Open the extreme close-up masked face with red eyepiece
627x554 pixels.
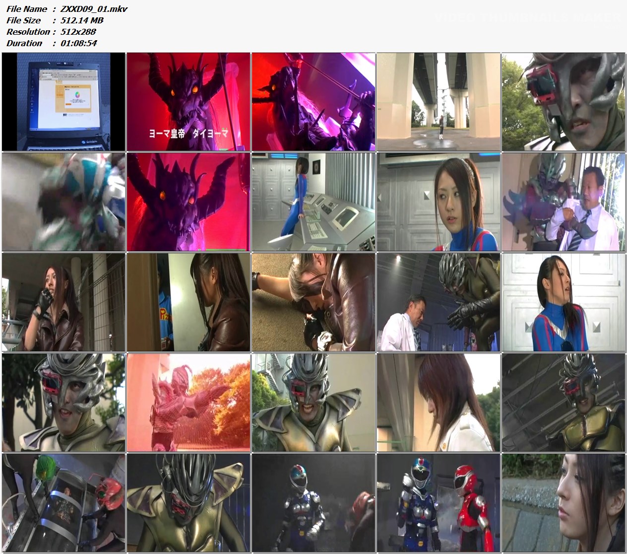pyautogui.click(x=564, y=102)
